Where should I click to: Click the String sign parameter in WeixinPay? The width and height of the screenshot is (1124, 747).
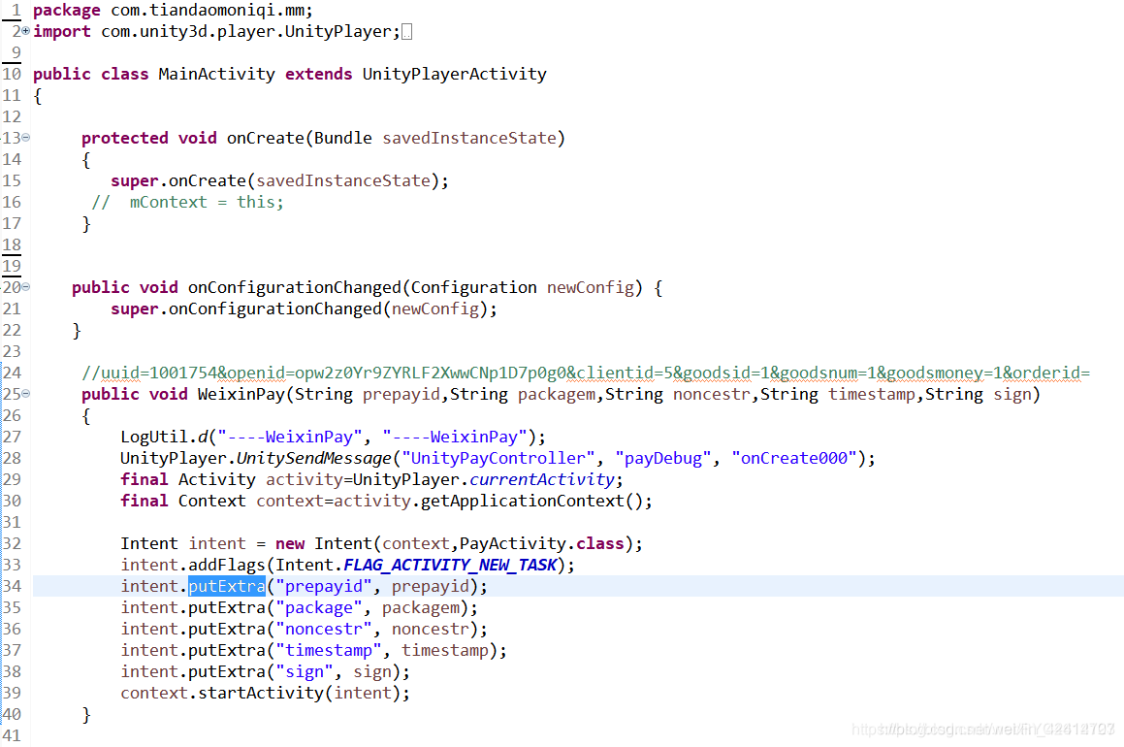click(978, 394)
